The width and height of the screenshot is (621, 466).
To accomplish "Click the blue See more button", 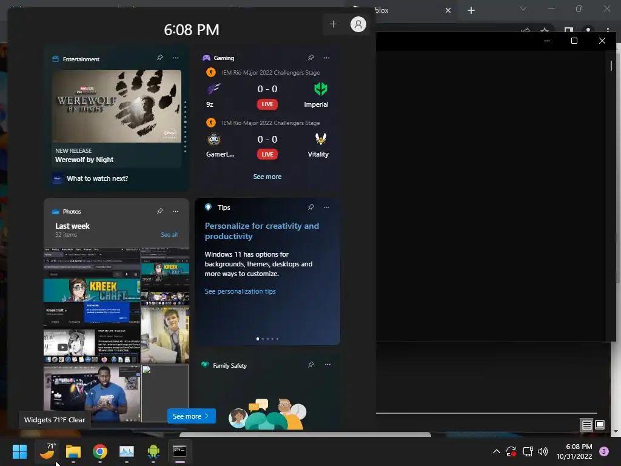I will (x=191, y=416).
